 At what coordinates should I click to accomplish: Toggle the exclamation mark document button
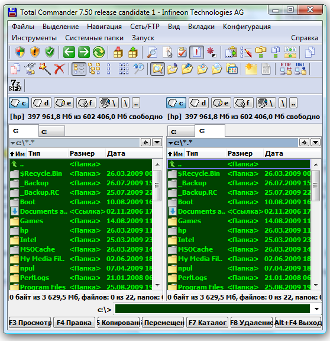point(196,52)
